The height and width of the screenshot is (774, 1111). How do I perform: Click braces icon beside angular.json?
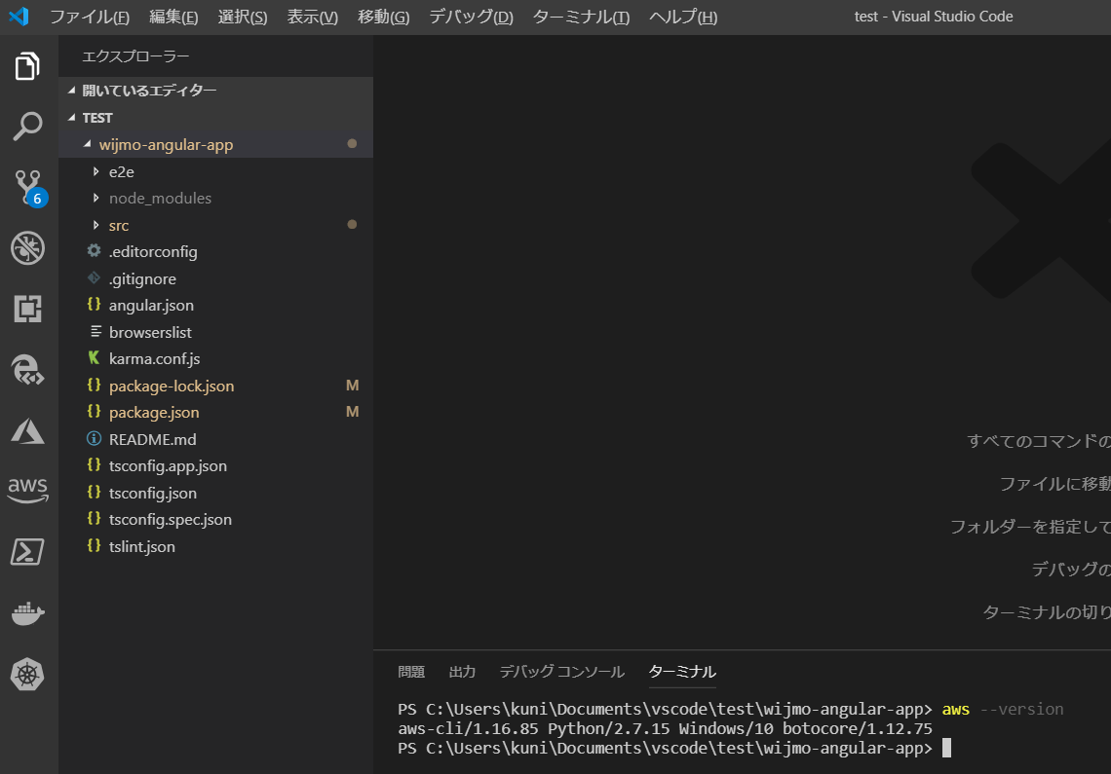[x=94, y=305]
